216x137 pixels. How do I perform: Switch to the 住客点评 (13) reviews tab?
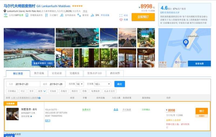pos(95,73)
